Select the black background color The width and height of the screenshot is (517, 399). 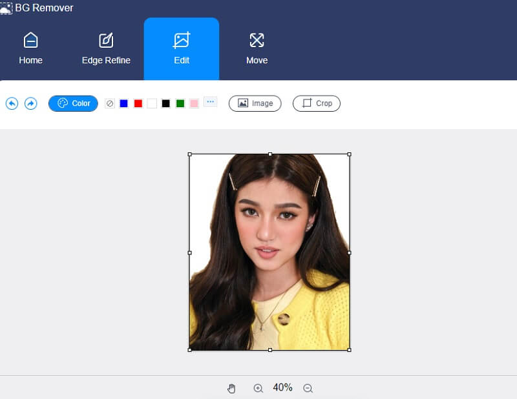point(166,103)
